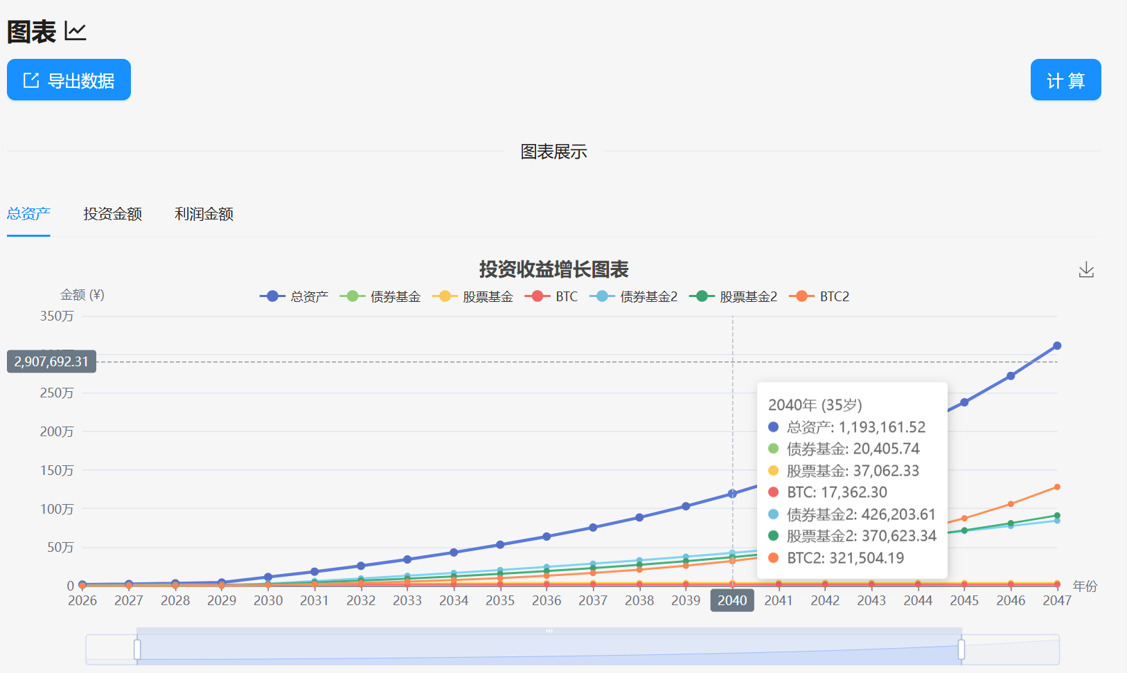Click the 总资产 data point for 2032

tap(361, 566)
